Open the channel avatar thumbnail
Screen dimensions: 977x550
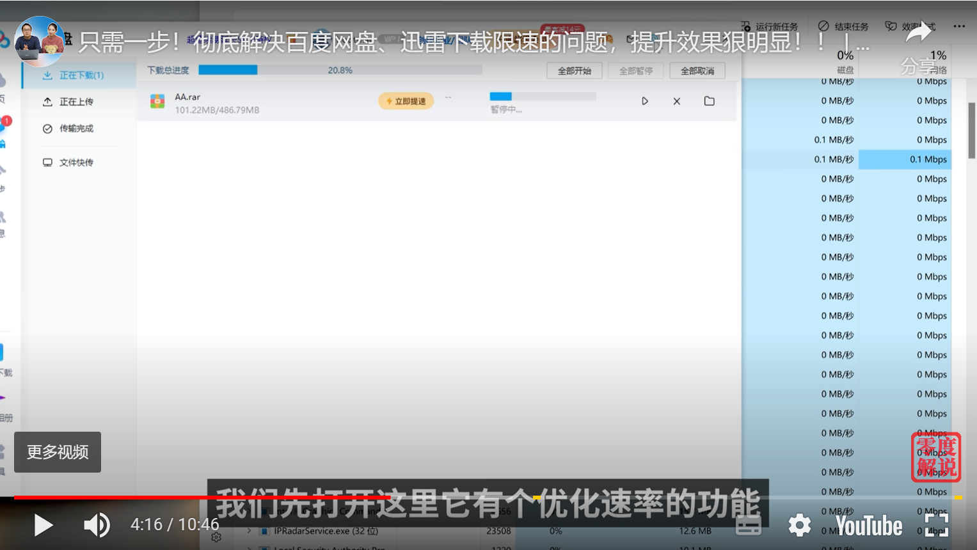click(40, 42)
